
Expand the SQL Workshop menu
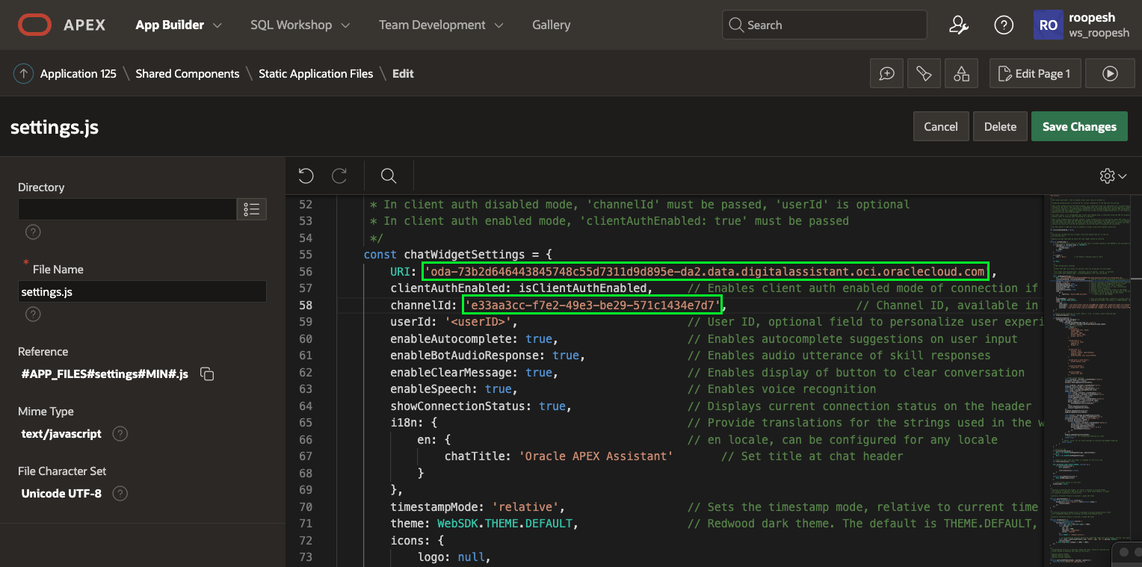(x=300, y=25)
